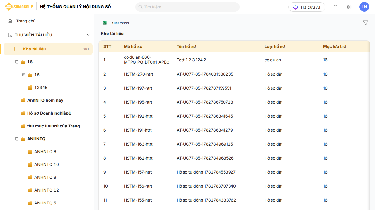The image size is (375, 210).
Task: Click record code co du an-660-MTPQ_PQ_DT001_APEC
Action: click(x=146, y=60)
